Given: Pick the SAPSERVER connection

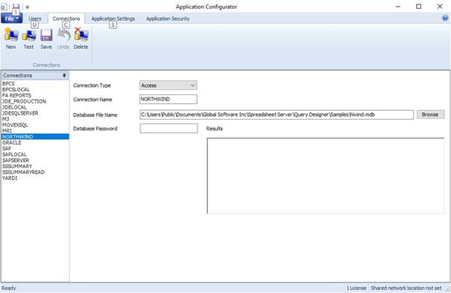Looking at the screenshot, I should 35,160.
